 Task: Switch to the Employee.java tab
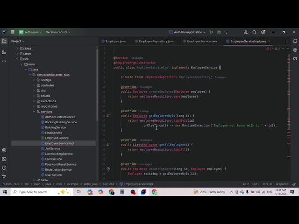click(114, 41)
